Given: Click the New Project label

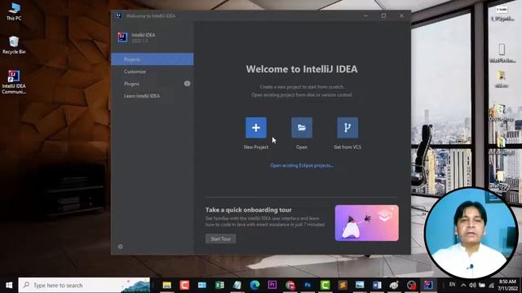Looking at the screenshot, I should tap(255, 146).
